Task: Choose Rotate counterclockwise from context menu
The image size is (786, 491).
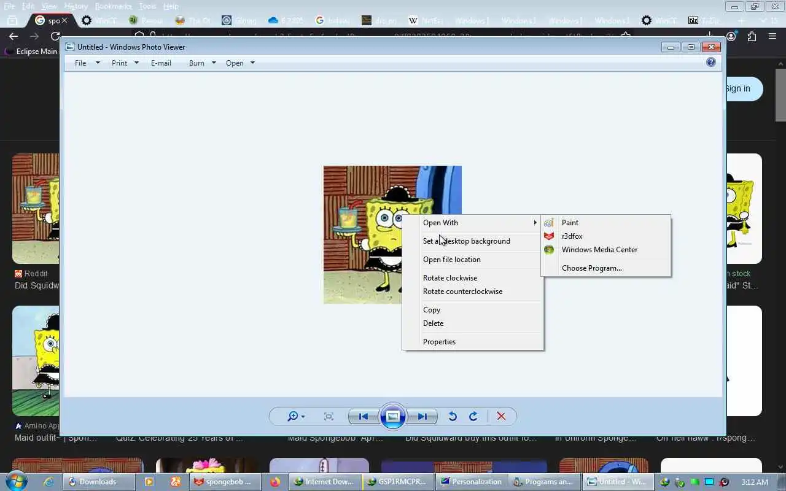Action: [x=473, y=292]
